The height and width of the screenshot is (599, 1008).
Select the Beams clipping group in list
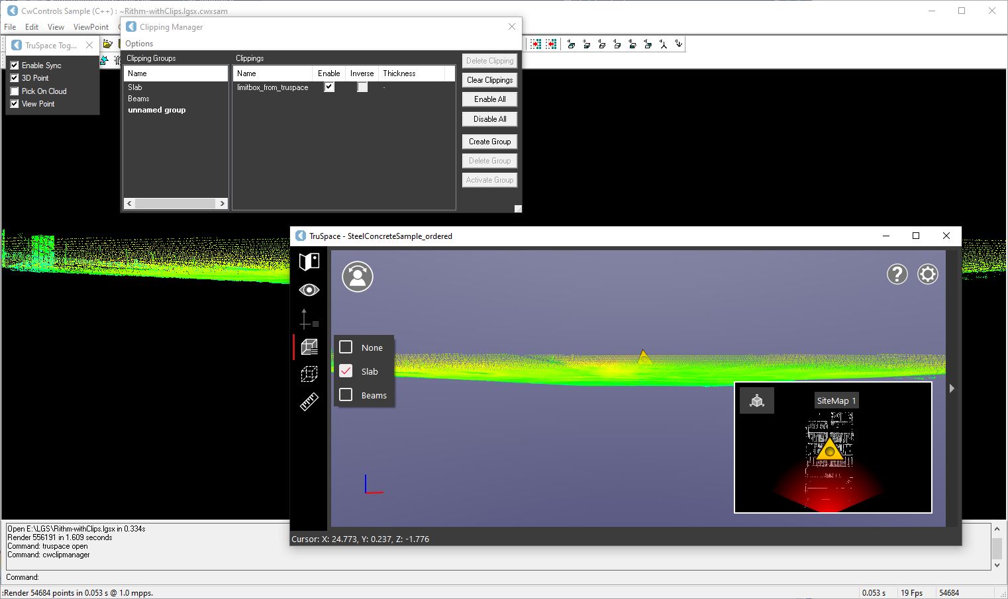tap(138, 99)
